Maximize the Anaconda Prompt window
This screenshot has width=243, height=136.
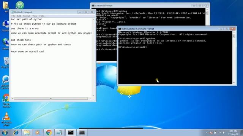200,6
